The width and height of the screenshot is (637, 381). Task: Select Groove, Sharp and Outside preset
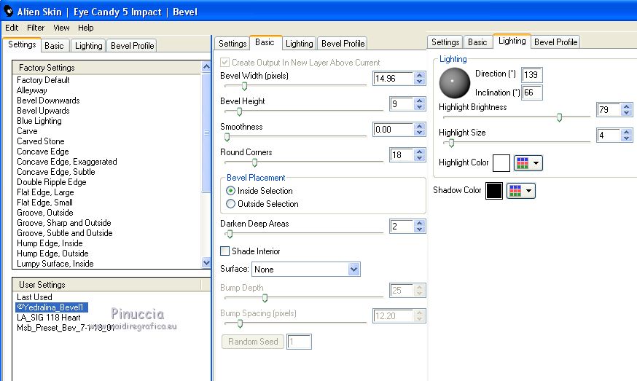(x=64, y=223)
